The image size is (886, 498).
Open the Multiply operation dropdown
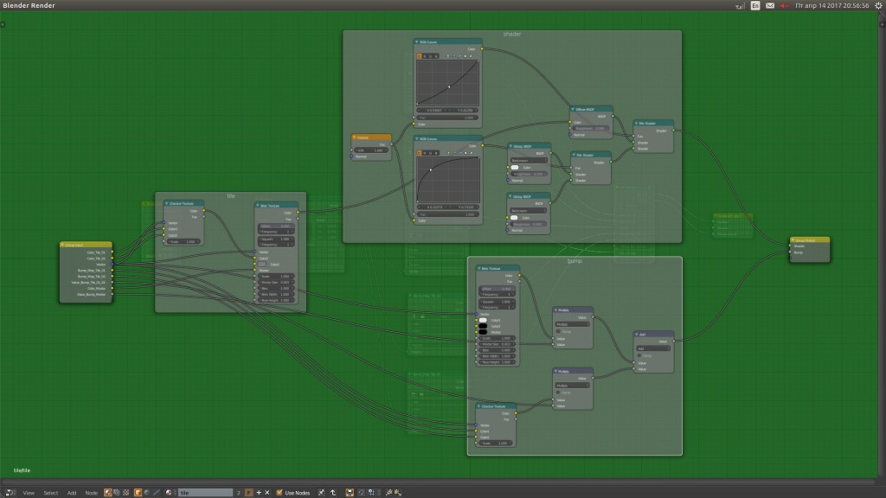pyautogui.click(x=572, y=324)
